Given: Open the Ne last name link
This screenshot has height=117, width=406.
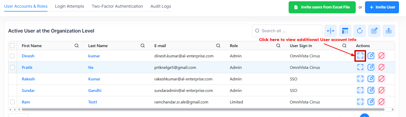Looking at the screenshot, I should tap(91, 67).
